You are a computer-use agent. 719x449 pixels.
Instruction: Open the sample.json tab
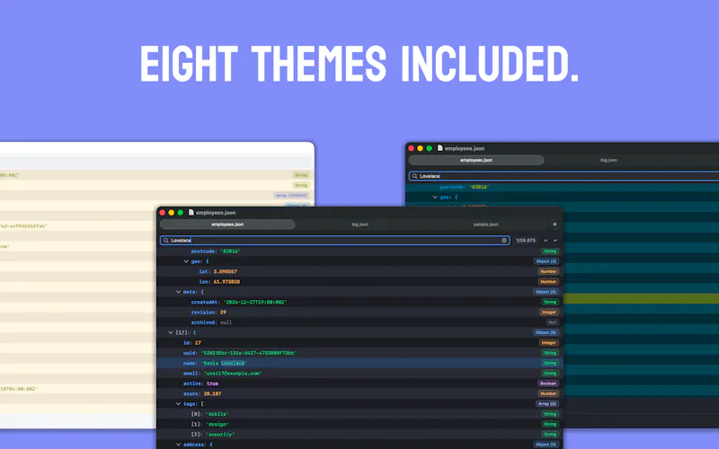485,224
